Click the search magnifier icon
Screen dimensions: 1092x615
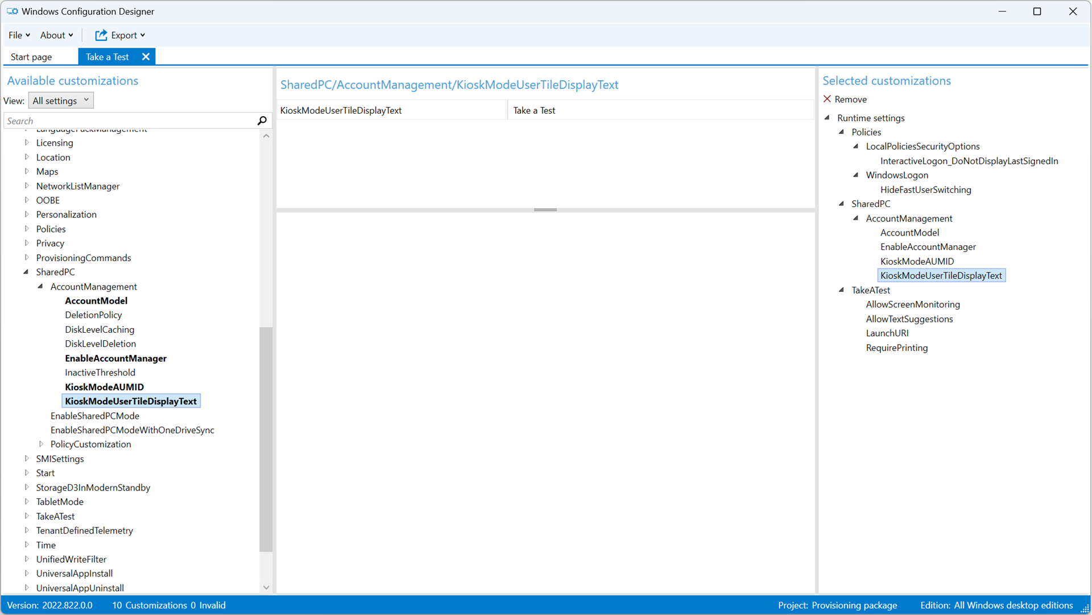pyautogui.click(x=262, y=121)
